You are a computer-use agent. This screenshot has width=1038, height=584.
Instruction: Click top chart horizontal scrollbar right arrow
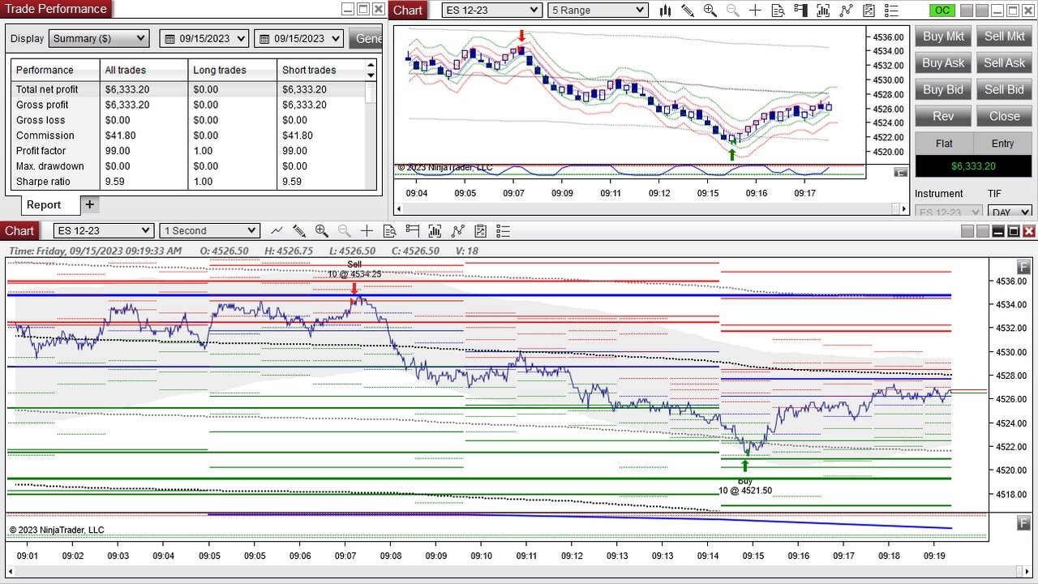click(x=904, y=208)
